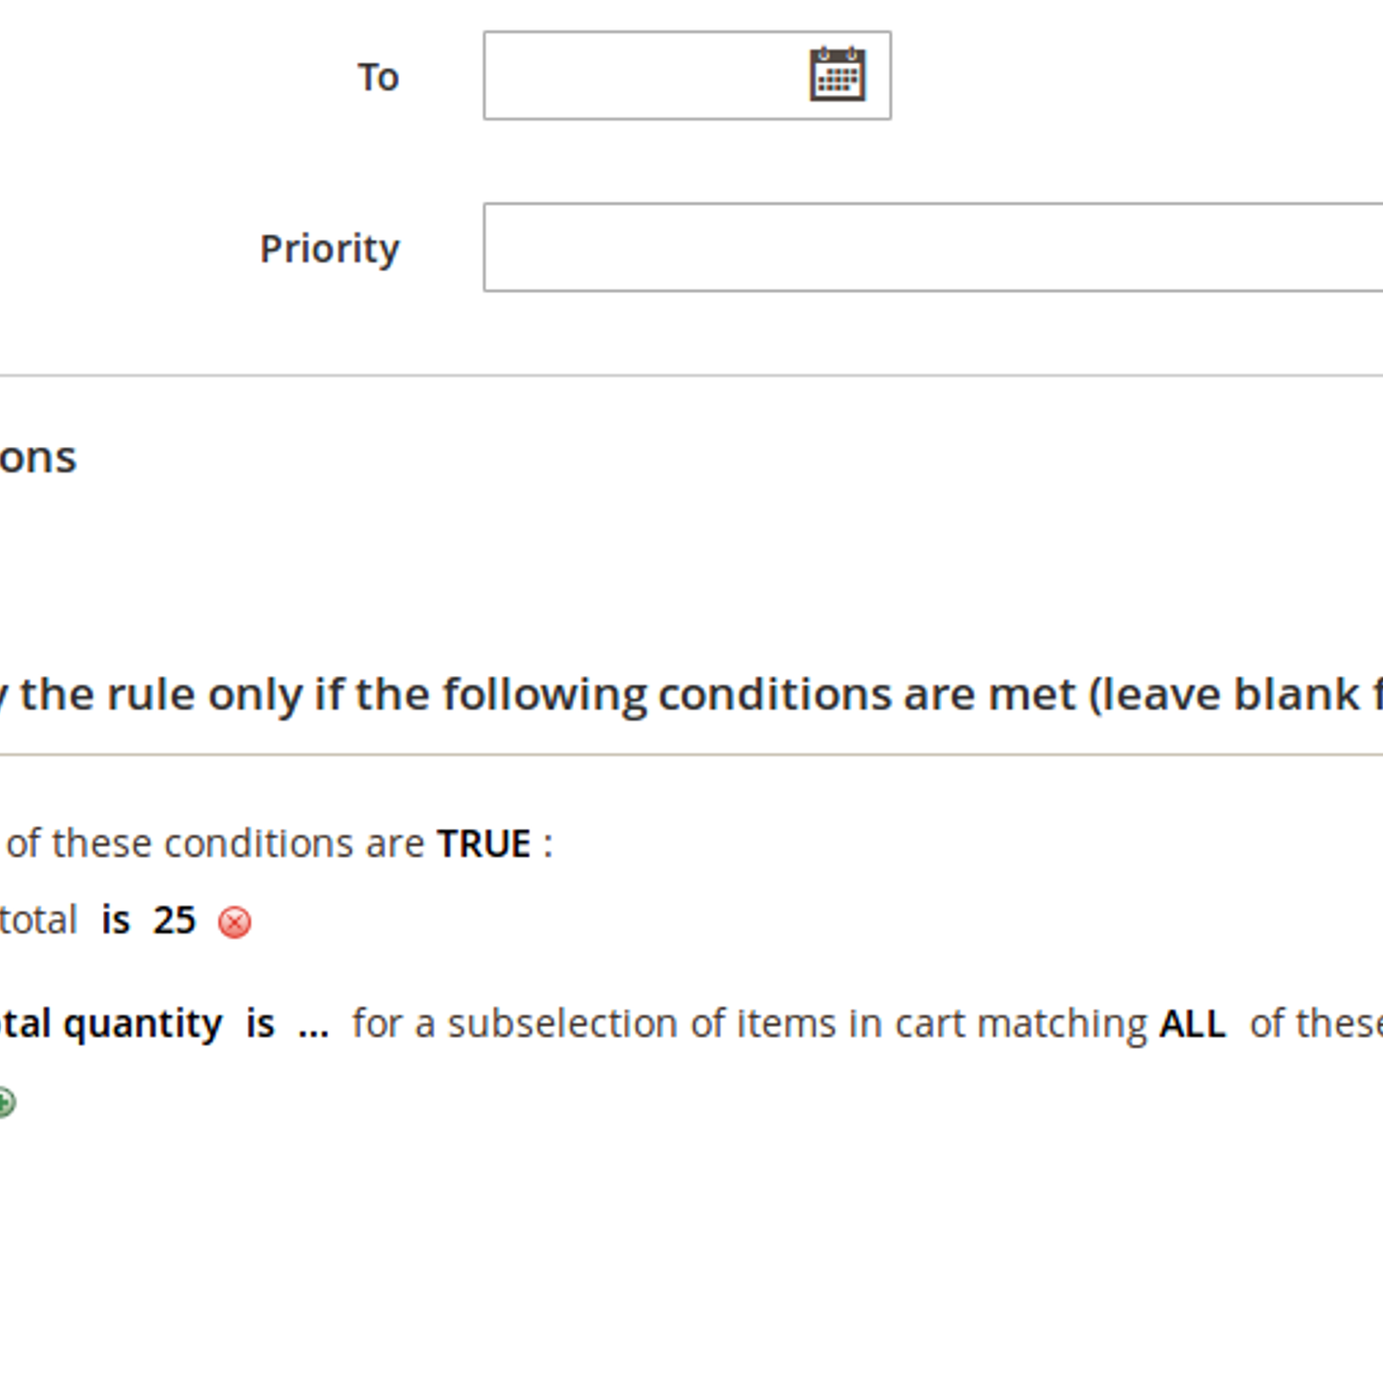Change the 'is' operator before 25

(x=116, y=921)
